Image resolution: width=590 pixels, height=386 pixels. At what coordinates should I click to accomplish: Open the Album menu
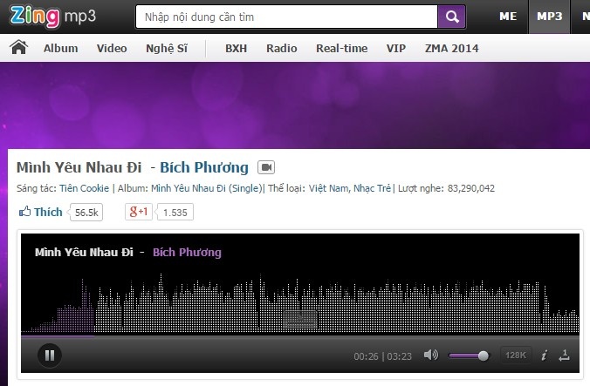coord(60,48)
